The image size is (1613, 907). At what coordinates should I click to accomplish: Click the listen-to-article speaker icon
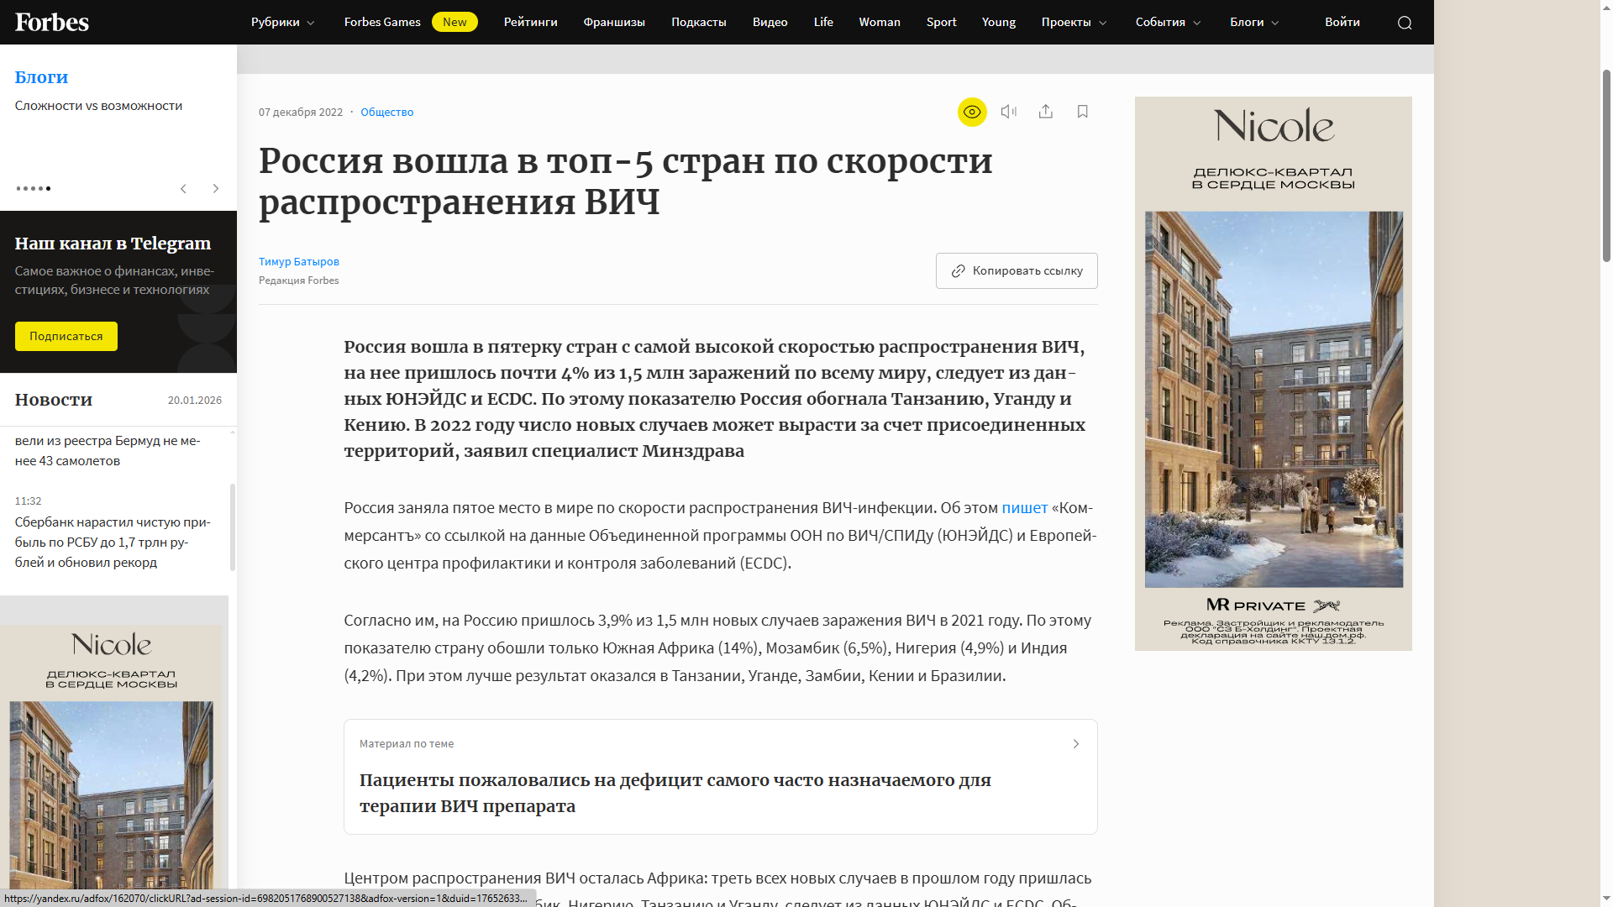click(x=1009, y=112)
